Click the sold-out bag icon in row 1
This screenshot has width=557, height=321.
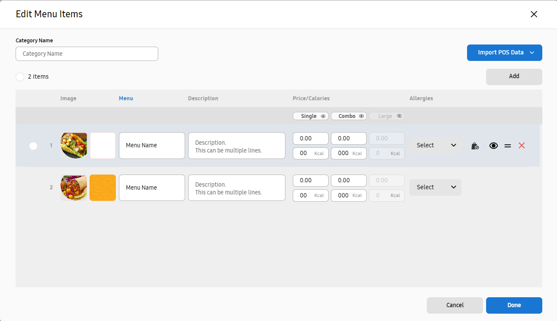475,146
